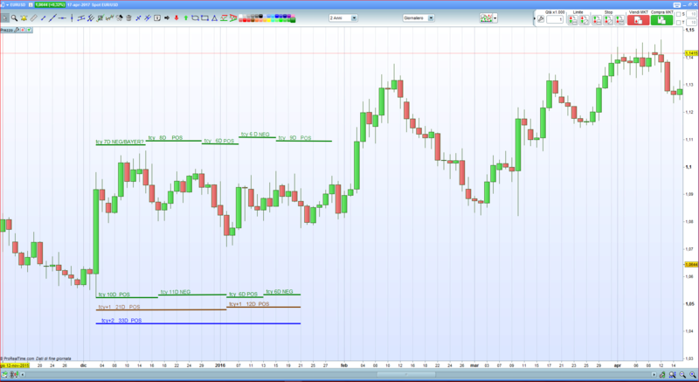Click the T value input field
699x382 pixels.
point(691,22)
